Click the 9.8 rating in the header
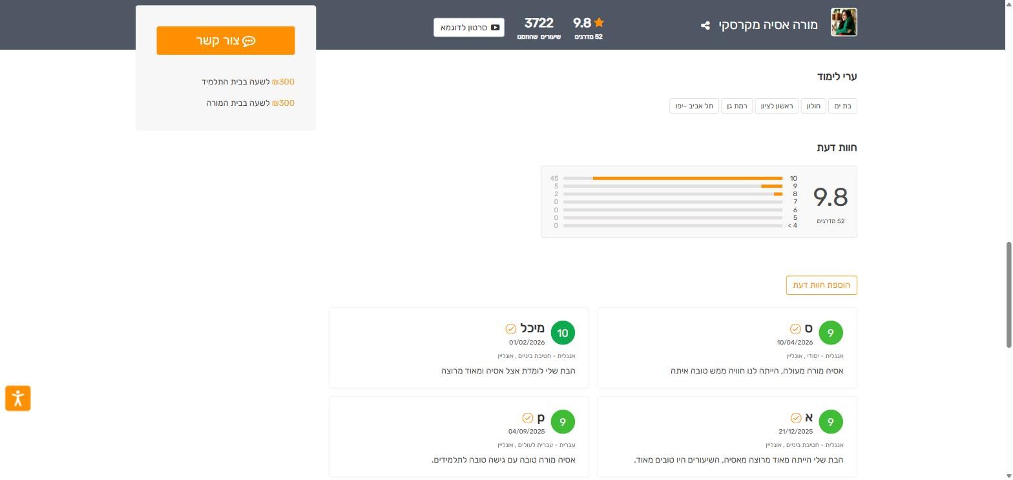This screenshot has height=480, width=1013. [x=582, y=23]
